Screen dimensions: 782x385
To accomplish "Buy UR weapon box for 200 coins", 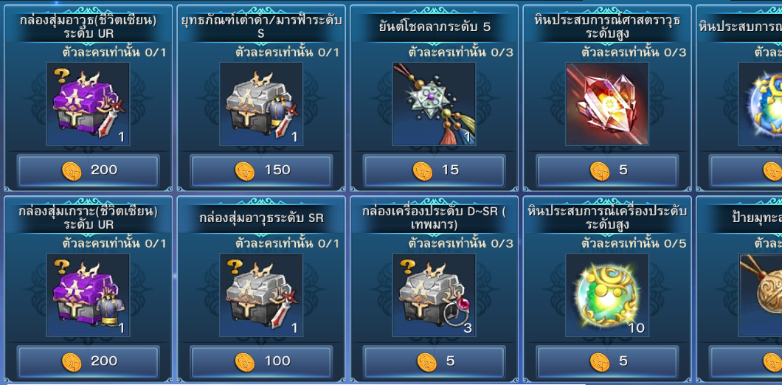I will (89, 170).
